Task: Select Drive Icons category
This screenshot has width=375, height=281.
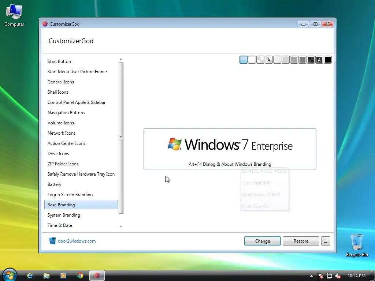Action: click(81, 154)
